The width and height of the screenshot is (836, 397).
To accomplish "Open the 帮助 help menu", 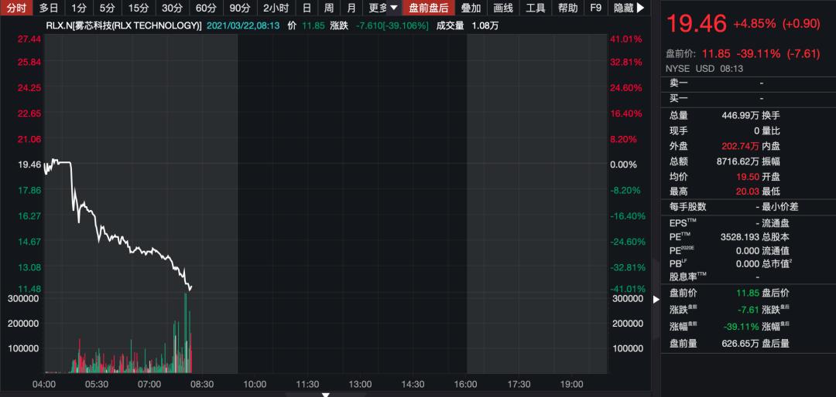I will 567,8.
